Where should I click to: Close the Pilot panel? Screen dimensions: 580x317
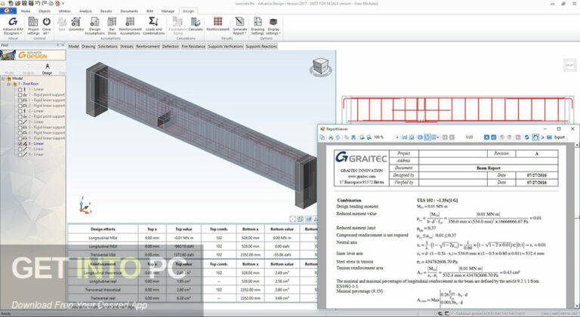63,45
